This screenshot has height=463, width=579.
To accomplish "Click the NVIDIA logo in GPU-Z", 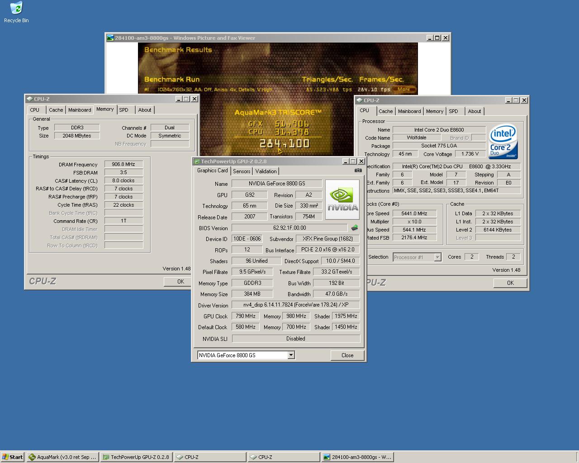I will pyautogui.click(x=342, y=199).
